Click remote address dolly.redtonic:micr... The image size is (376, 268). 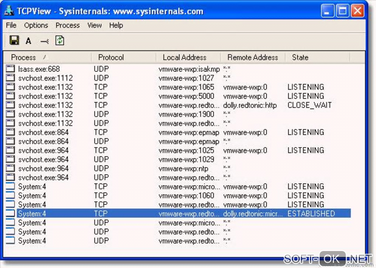tap(253, 213)
